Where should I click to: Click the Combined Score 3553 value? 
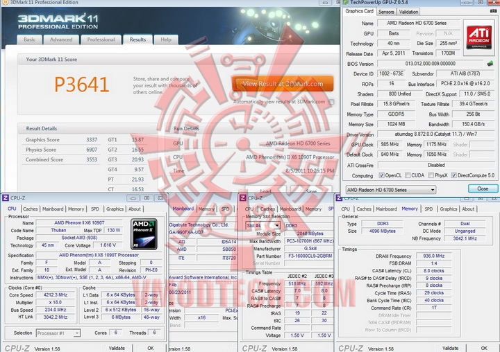click(x=92, y=159)
